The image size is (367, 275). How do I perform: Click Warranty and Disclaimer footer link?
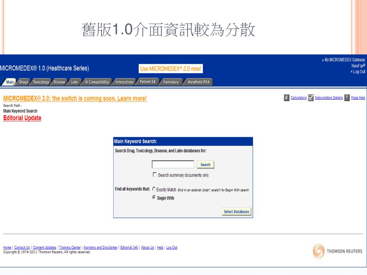pyautogui.click(x=100, y=247)
